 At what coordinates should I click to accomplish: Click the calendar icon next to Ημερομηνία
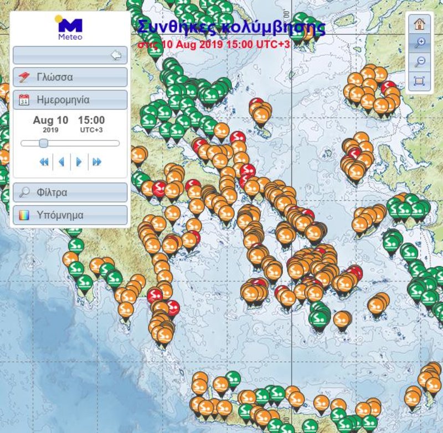point(24,100)
